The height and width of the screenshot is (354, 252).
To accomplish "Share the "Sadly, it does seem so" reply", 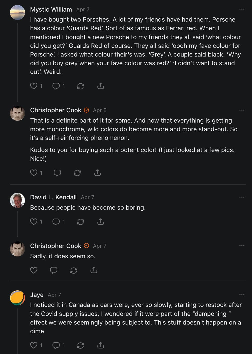I will coord(94,270).
